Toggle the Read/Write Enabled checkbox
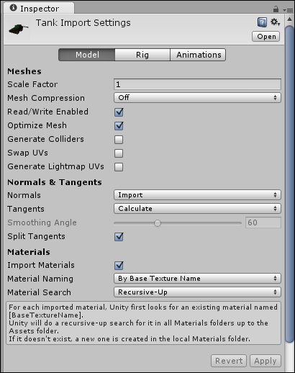This screenshot has width=295, height=373. tap(119, 112)
